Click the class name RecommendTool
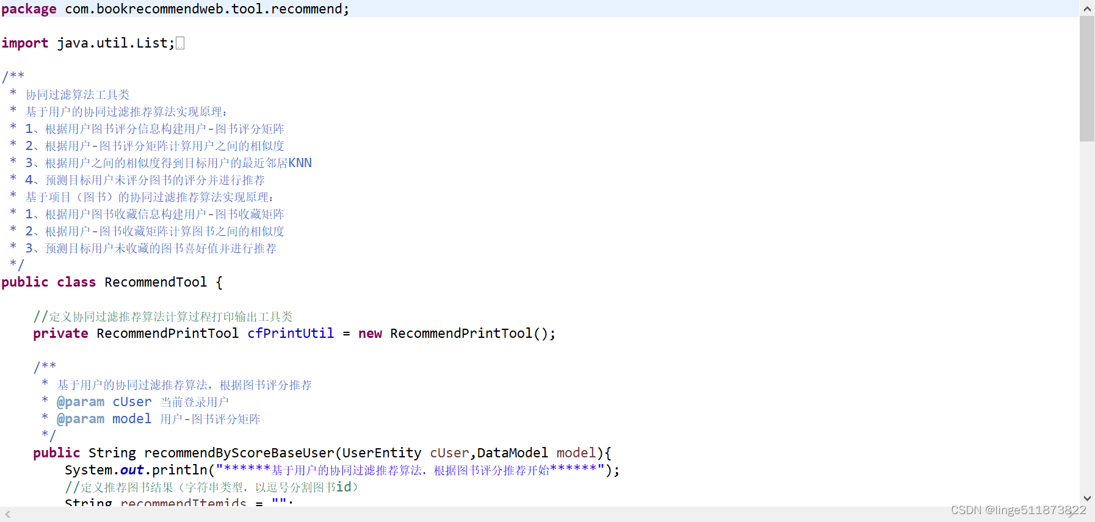 pos(156,282)
